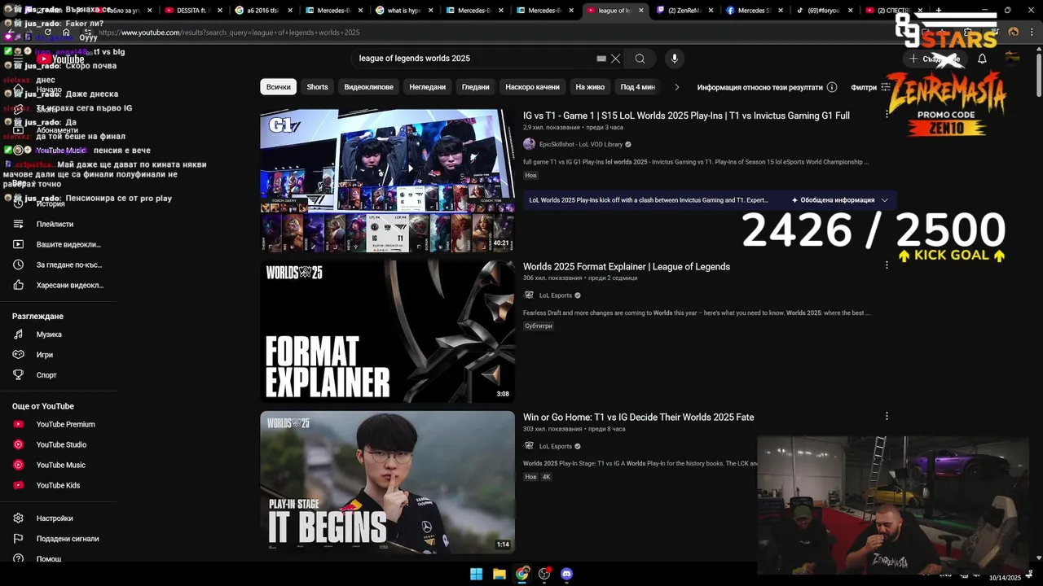Close the league of legends browser tab
Viewport: 1043px width, 586px height.
click(x=641, y=11)
